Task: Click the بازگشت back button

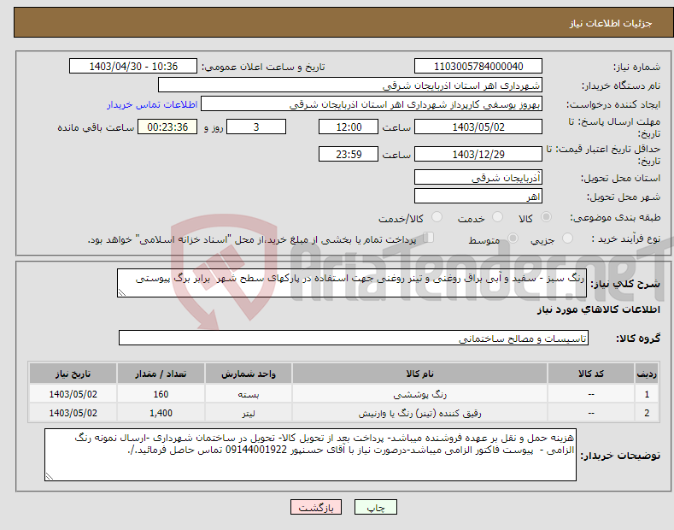Action: tap(316, 507)
